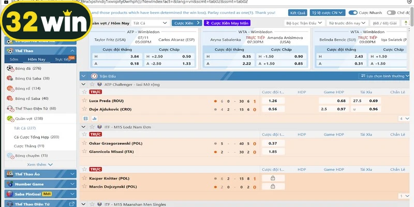Click locked odds for Marcin Dojczynski
This screenshot has height=207, width=414.
[x=273, y=186]
